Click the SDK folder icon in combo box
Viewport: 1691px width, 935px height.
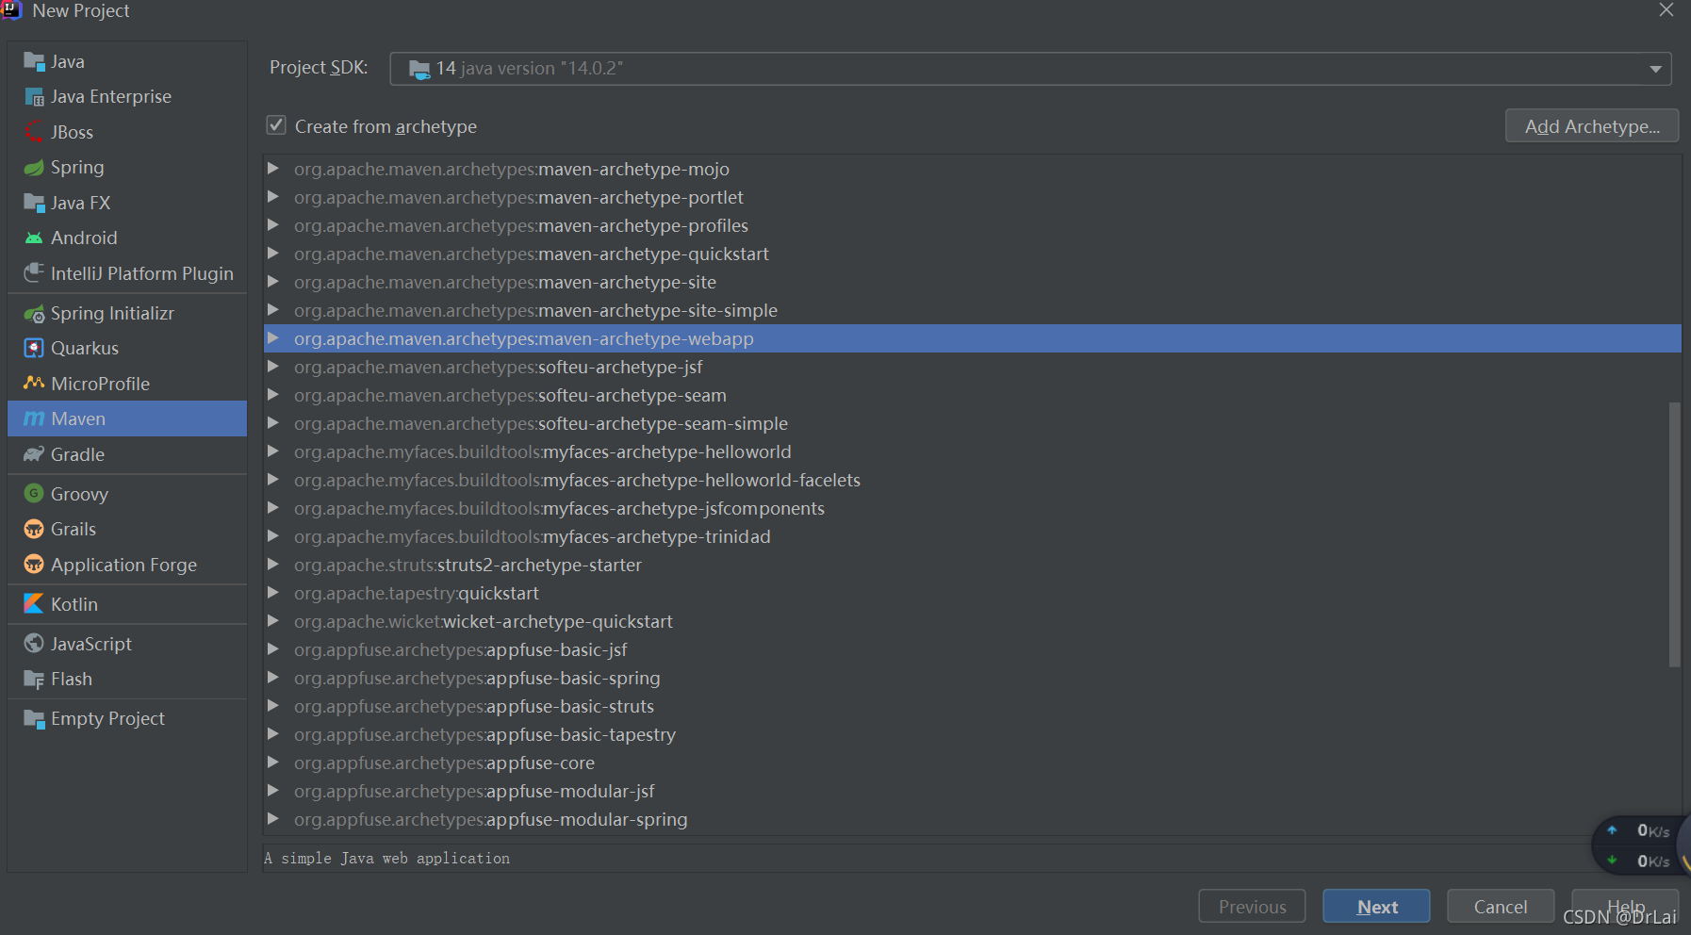pyautogui.click(x=419, y=69)
